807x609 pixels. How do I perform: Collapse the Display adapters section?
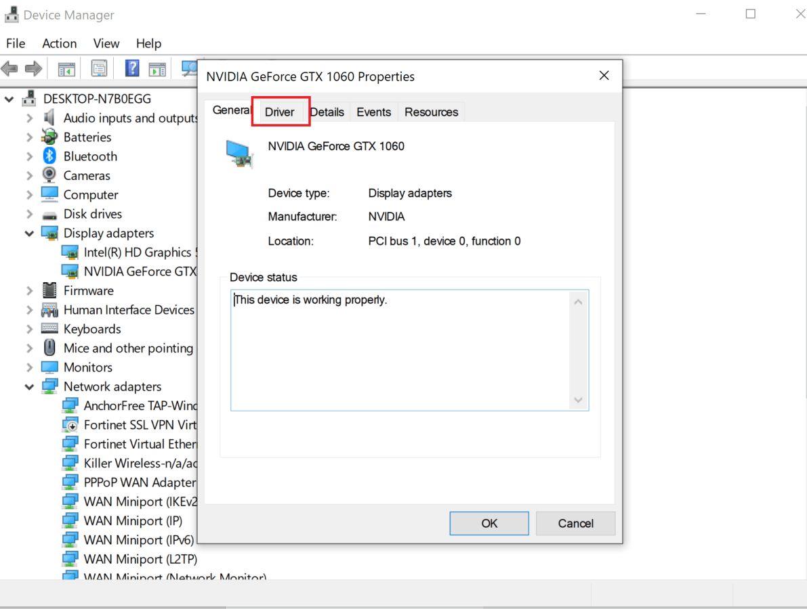29,233
